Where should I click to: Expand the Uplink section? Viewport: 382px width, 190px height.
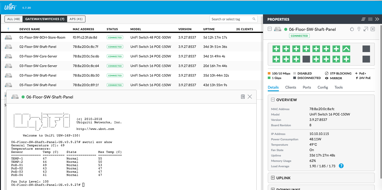(x=273, y=178)
